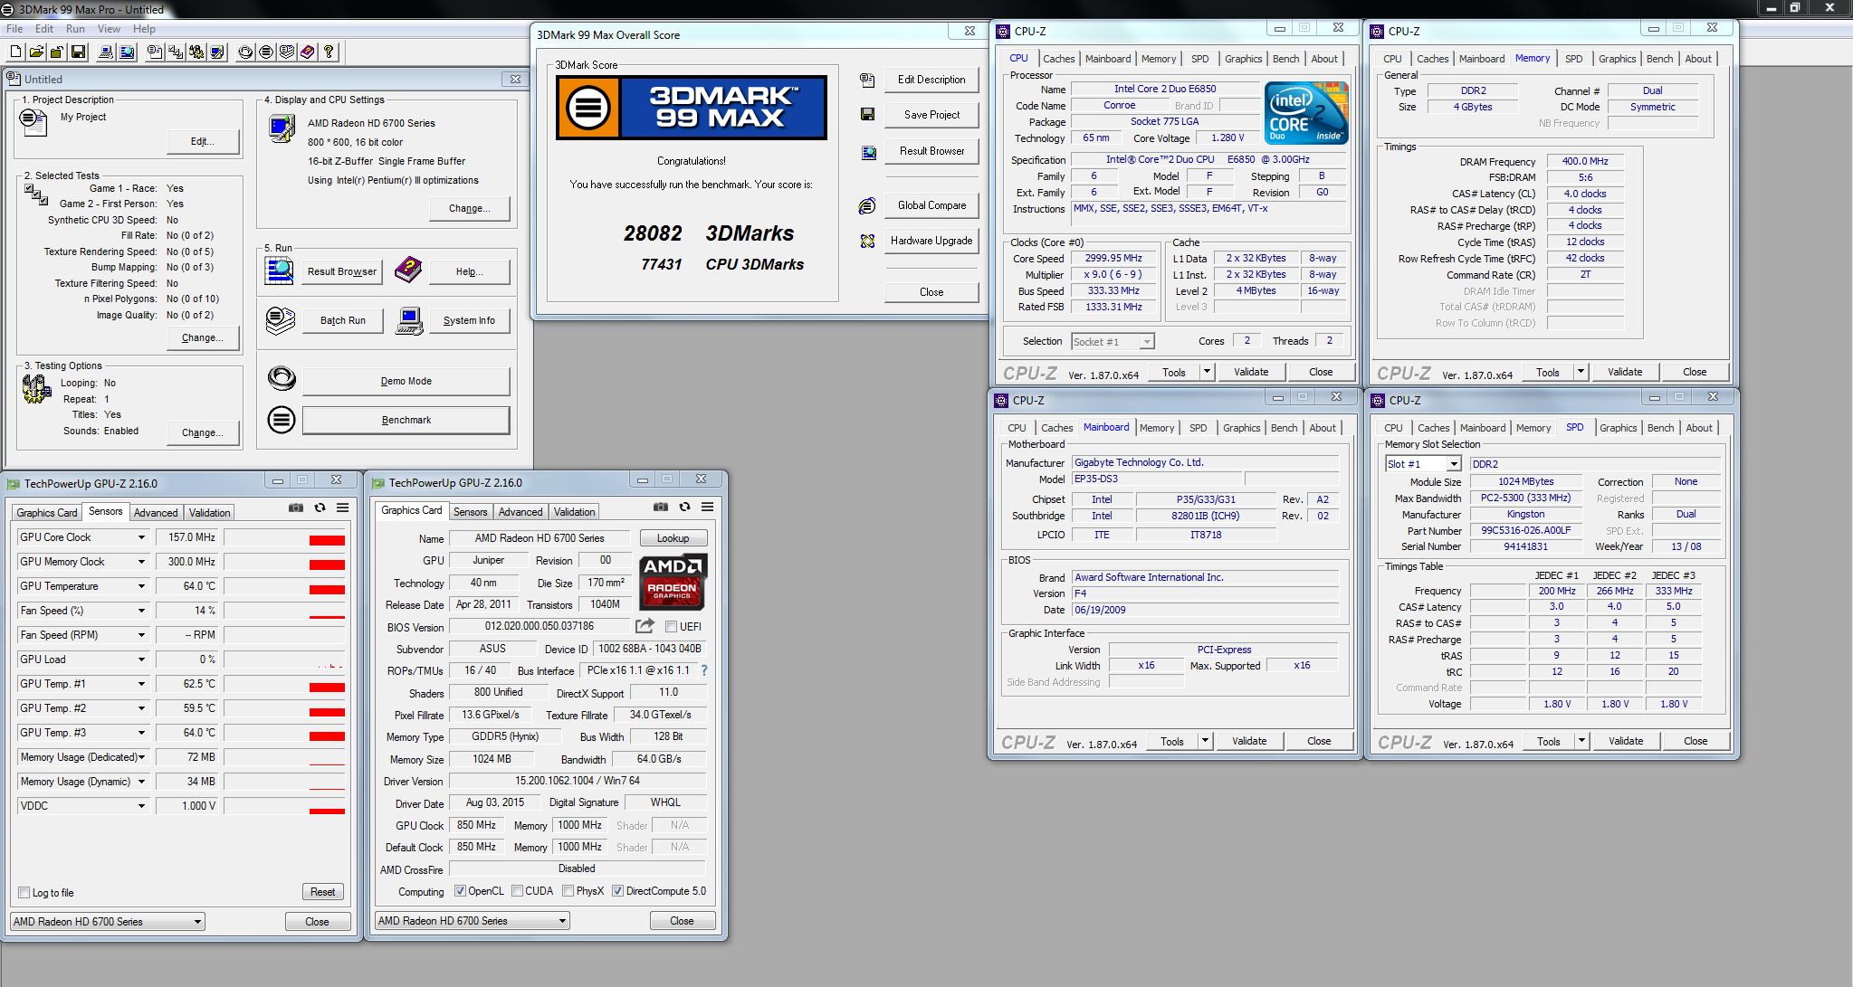The height and width of the screenshot is (987, 1853).
Task: Click the AMD Radeon Graphics logo
Action: pyautogui.click(x=673, y=582)
